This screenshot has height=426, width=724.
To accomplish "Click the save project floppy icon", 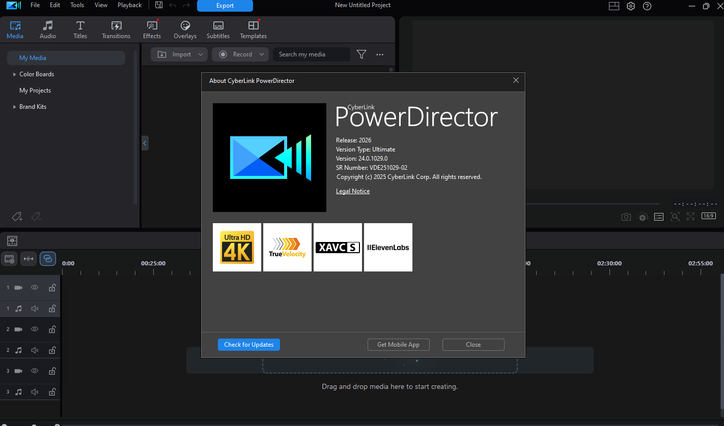I will click(x=159, y=5).
